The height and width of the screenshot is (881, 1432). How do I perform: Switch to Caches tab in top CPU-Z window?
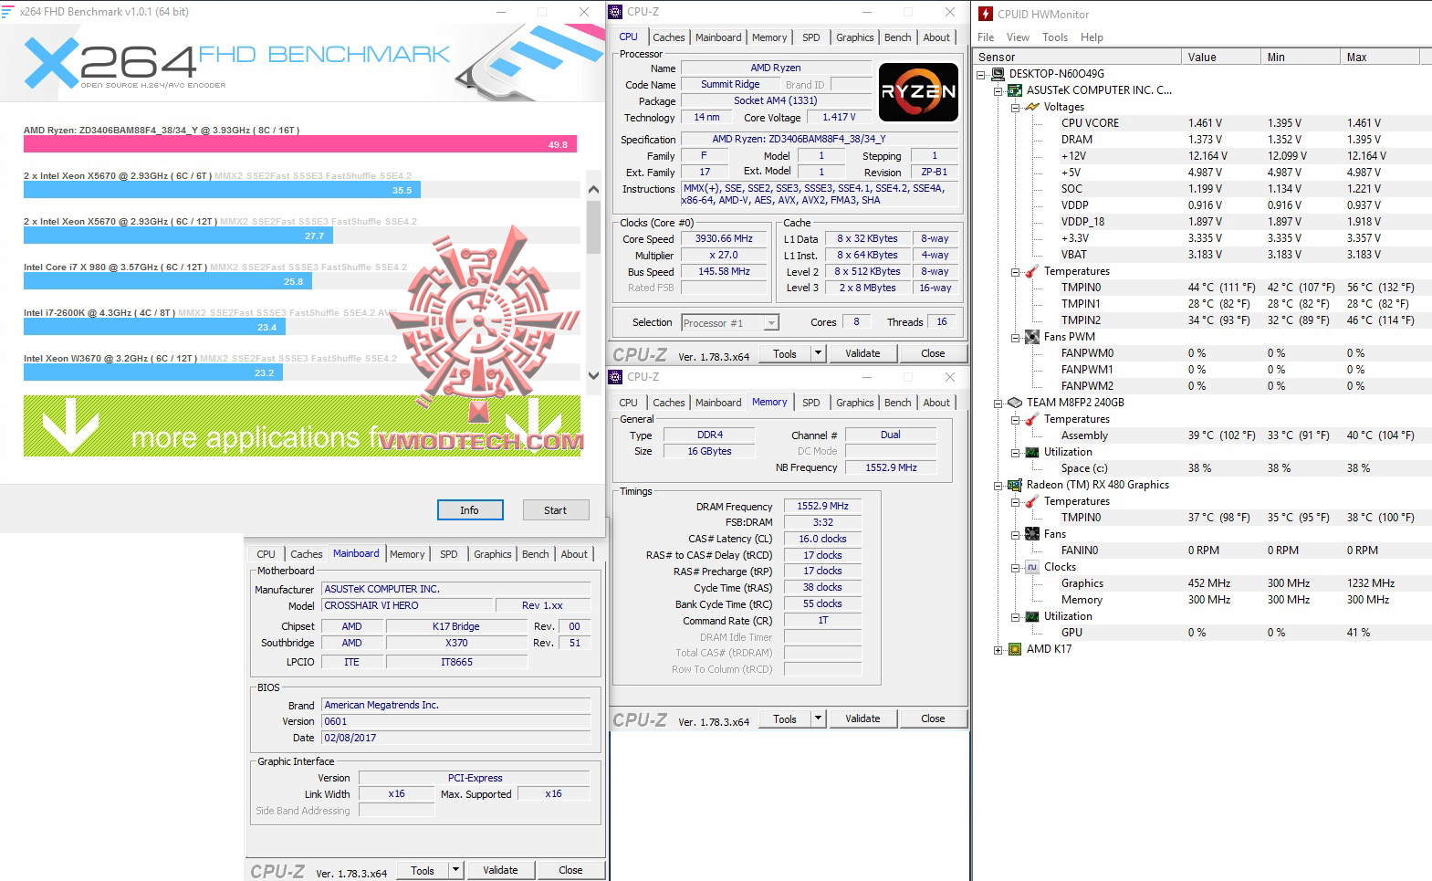668,37
